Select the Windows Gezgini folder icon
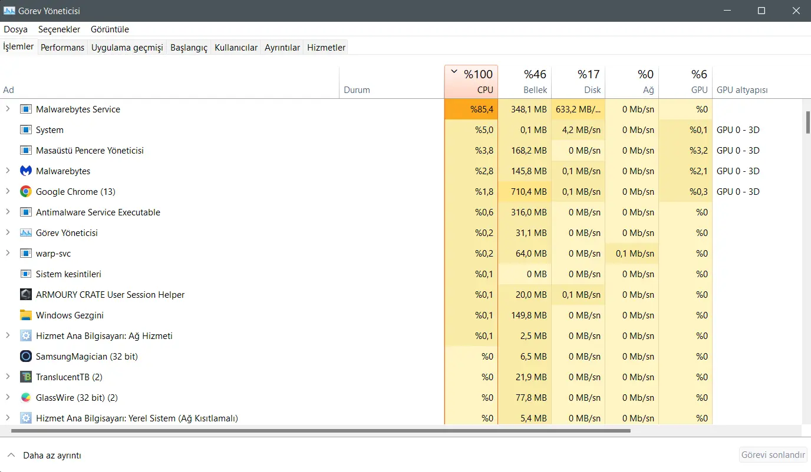This screenshot has height=472, width=811. 26,315
